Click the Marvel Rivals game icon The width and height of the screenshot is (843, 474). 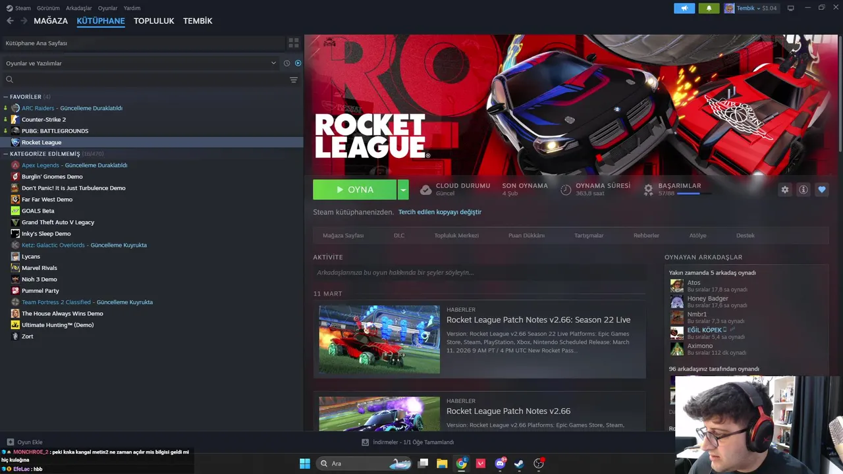click(x=15, y=268)
